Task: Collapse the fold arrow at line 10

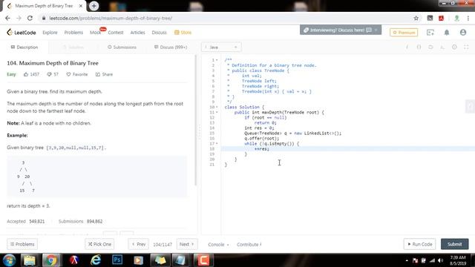Action: [x=217, y=107]
